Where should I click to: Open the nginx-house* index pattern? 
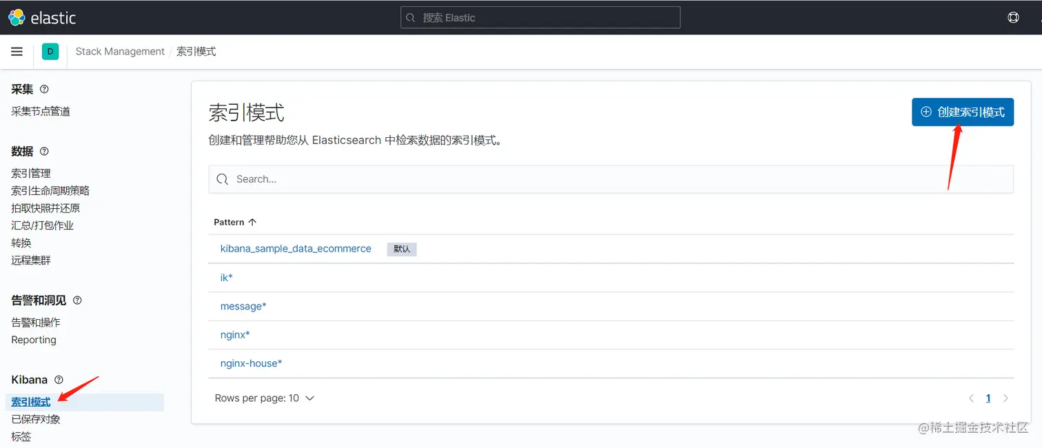pyautogui.click(x=252, y=363)
